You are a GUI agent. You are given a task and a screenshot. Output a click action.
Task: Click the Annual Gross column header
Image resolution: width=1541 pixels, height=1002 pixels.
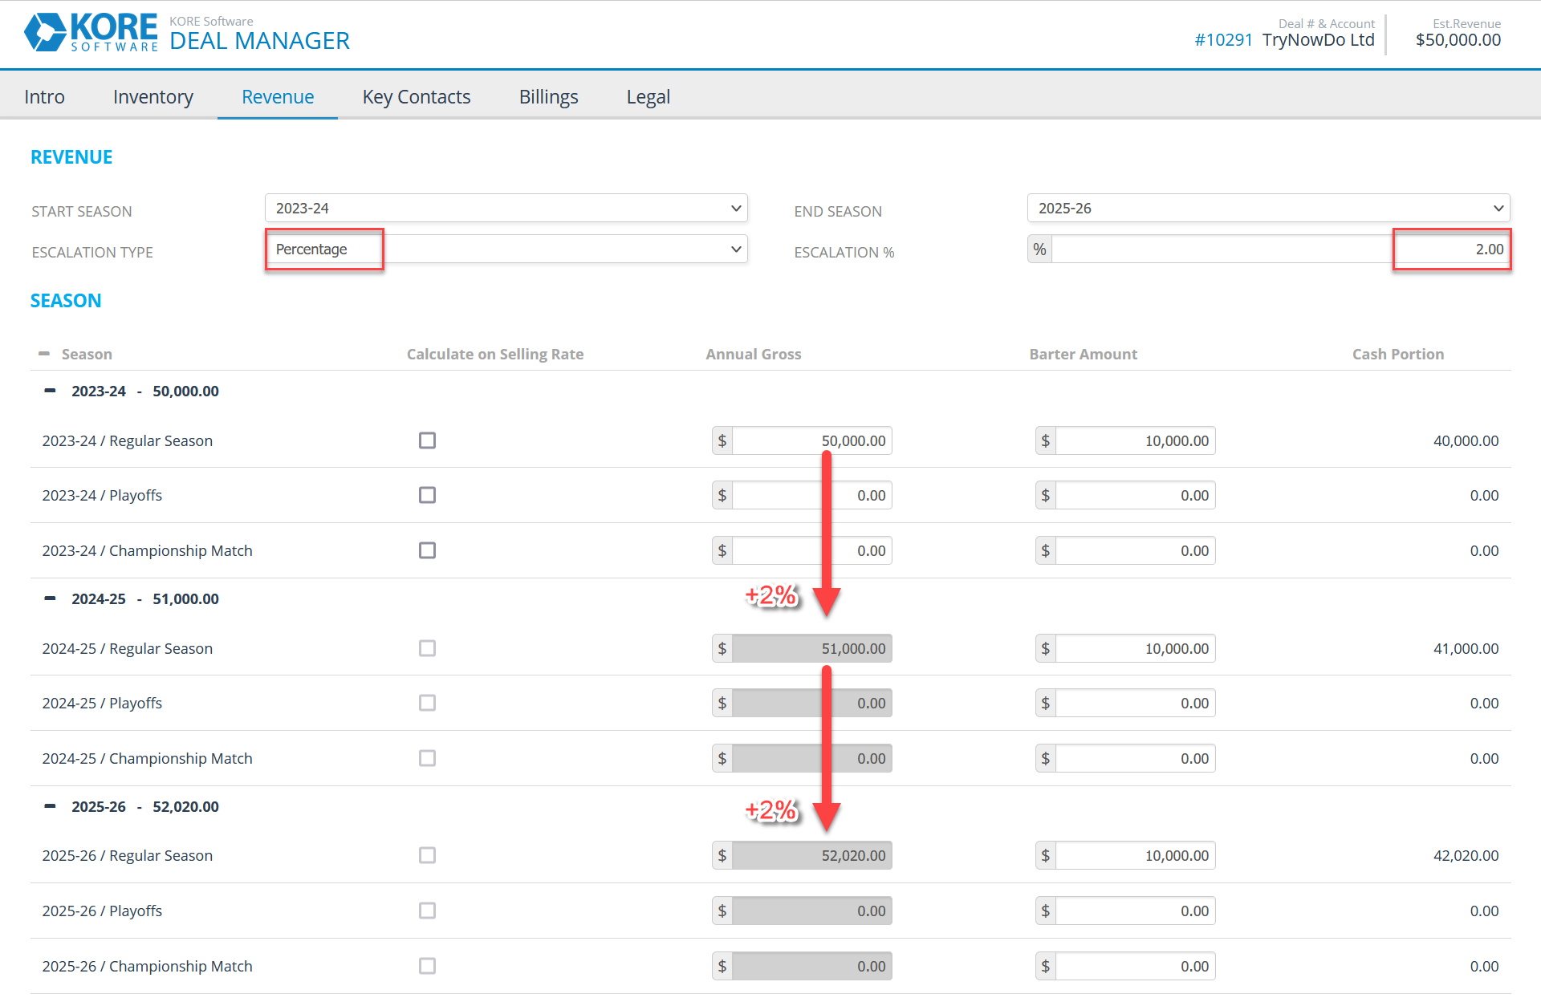pos(753,354)
